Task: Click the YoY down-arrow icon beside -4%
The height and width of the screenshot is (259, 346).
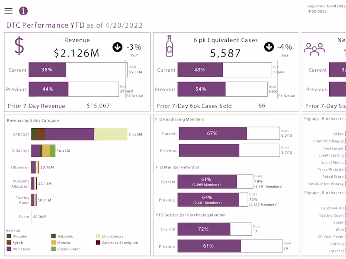Action: click(x=268, y=47)
